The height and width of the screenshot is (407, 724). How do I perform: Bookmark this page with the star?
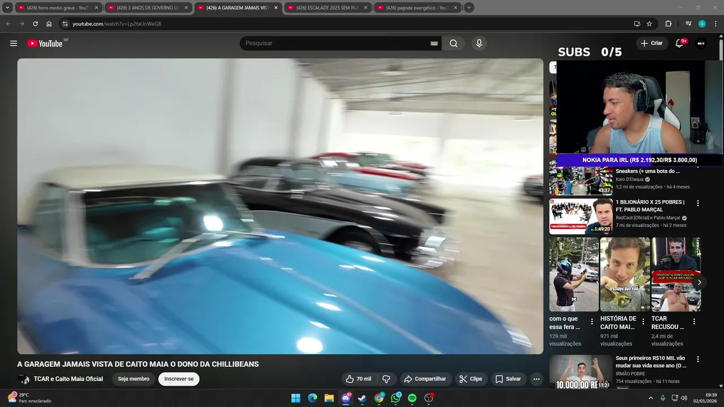click(649, 24)
